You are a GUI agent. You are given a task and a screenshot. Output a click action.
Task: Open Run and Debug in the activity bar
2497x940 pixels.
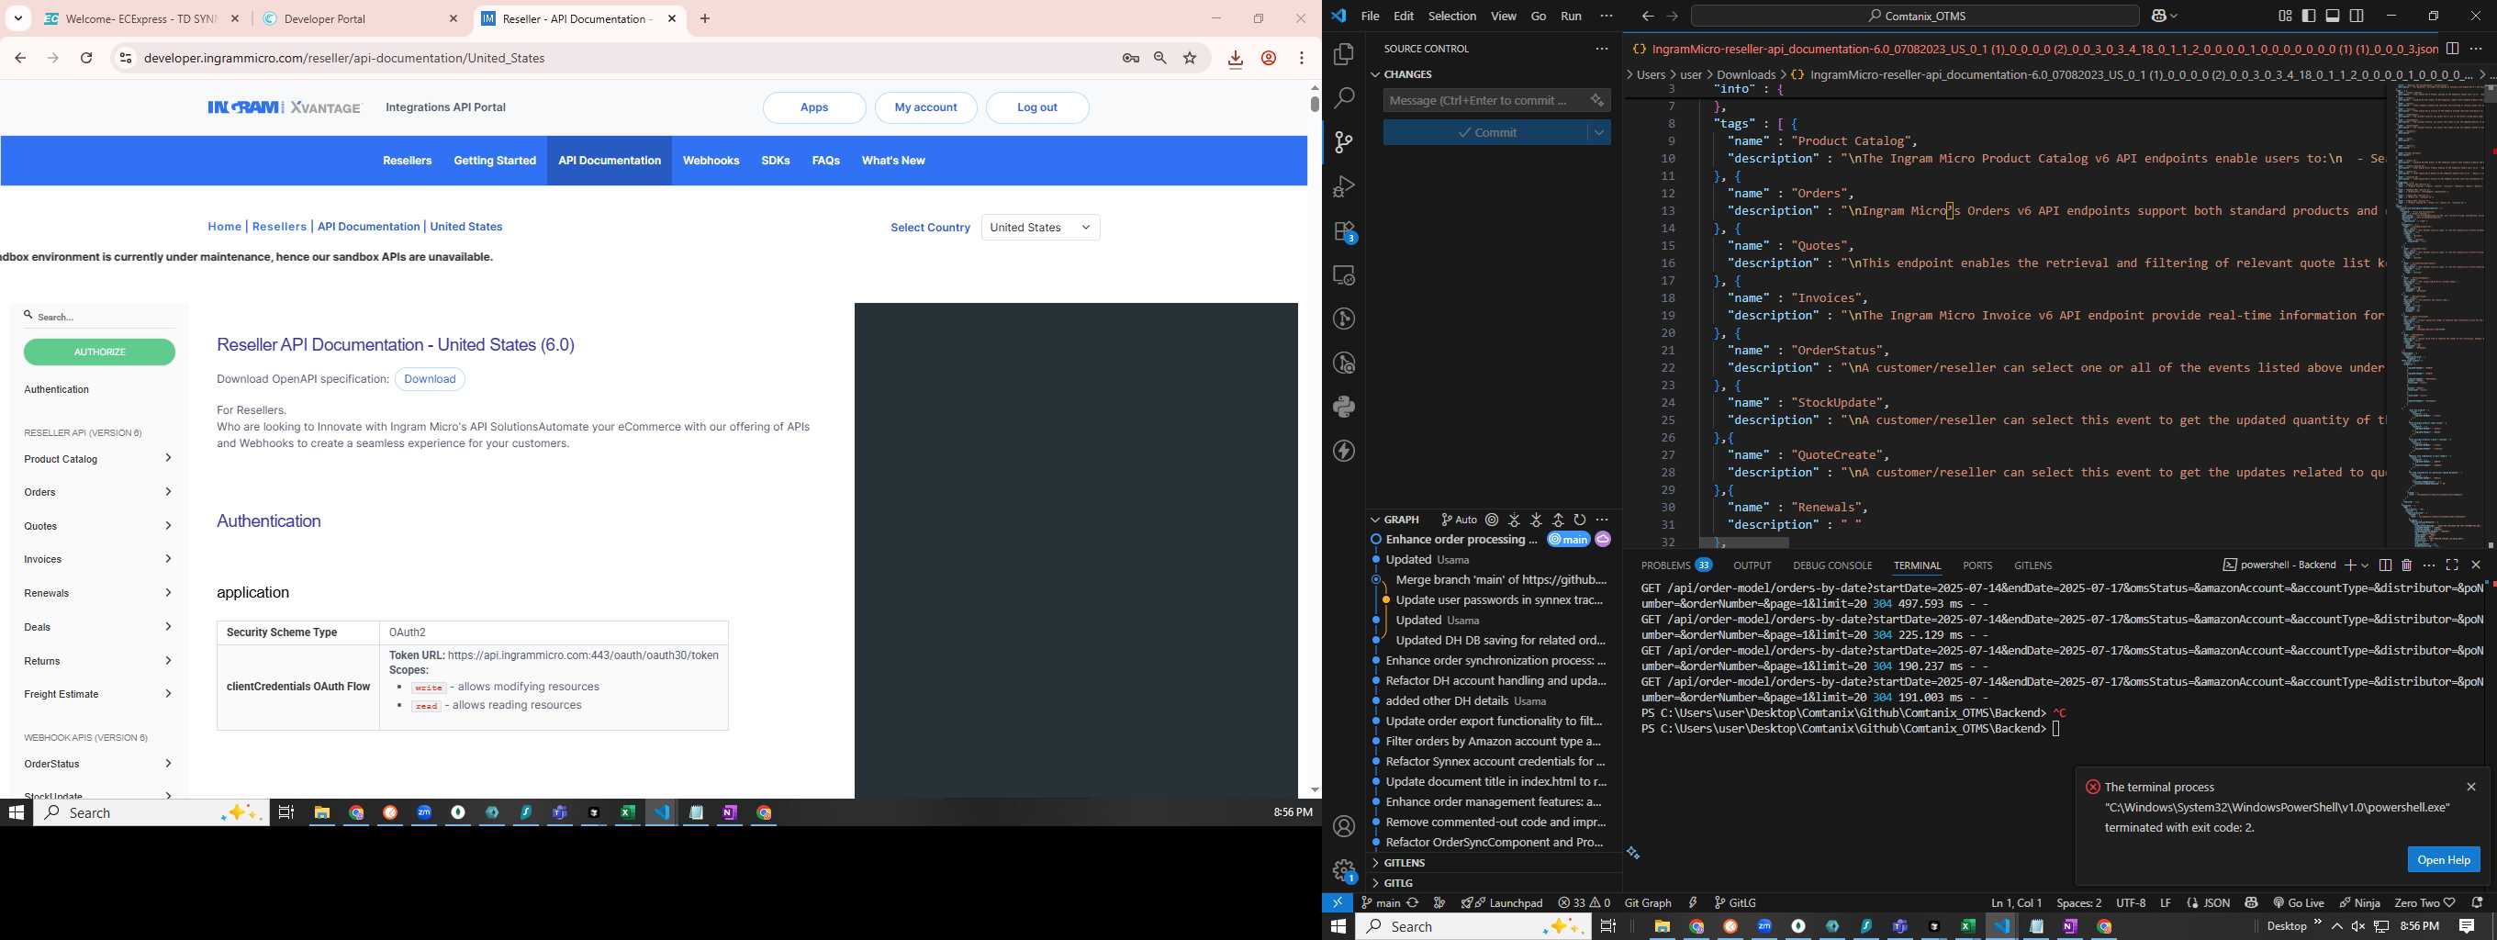(1343, 186)
